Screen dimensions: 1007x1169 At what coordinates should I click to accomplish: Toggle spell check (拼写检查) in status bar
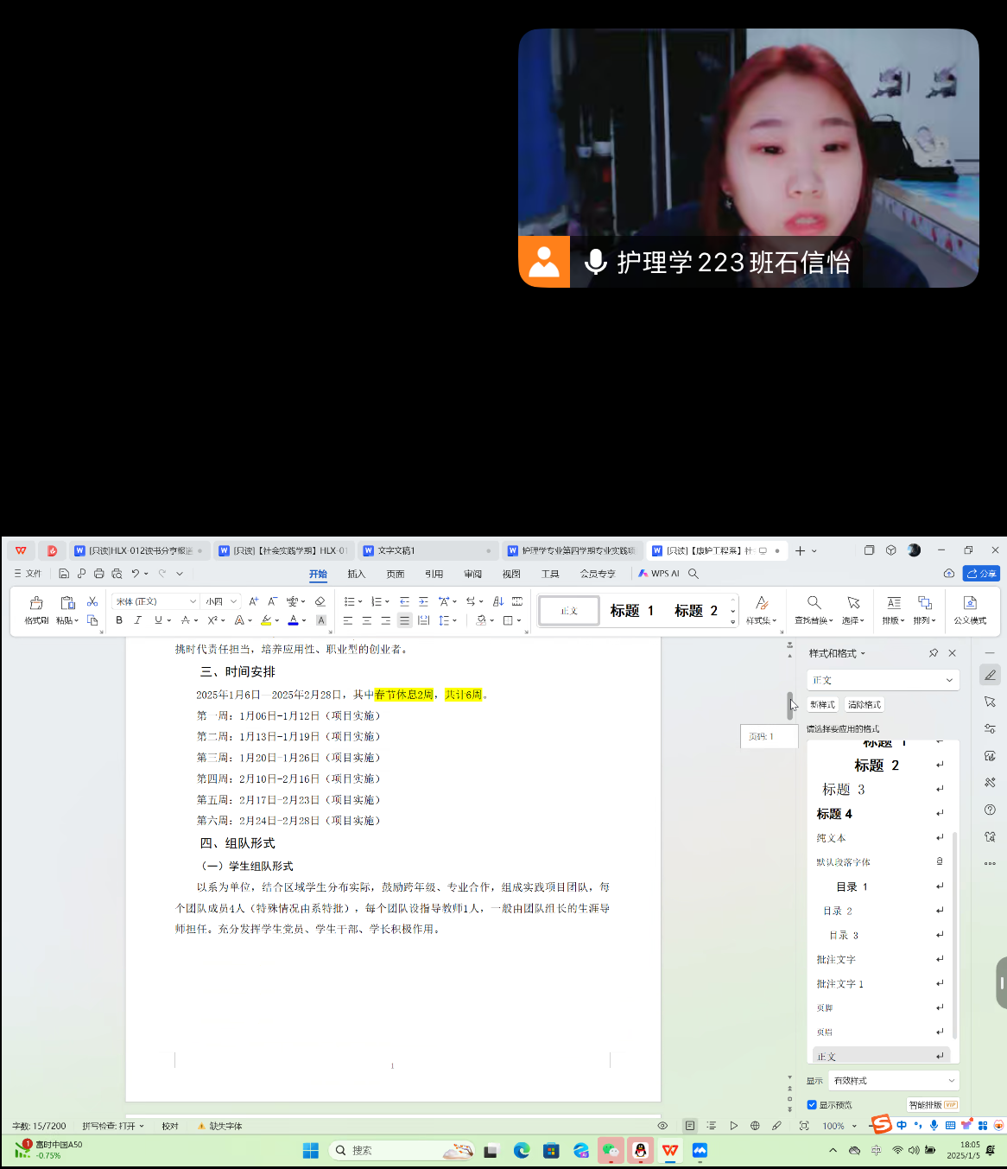[112, 1126]
